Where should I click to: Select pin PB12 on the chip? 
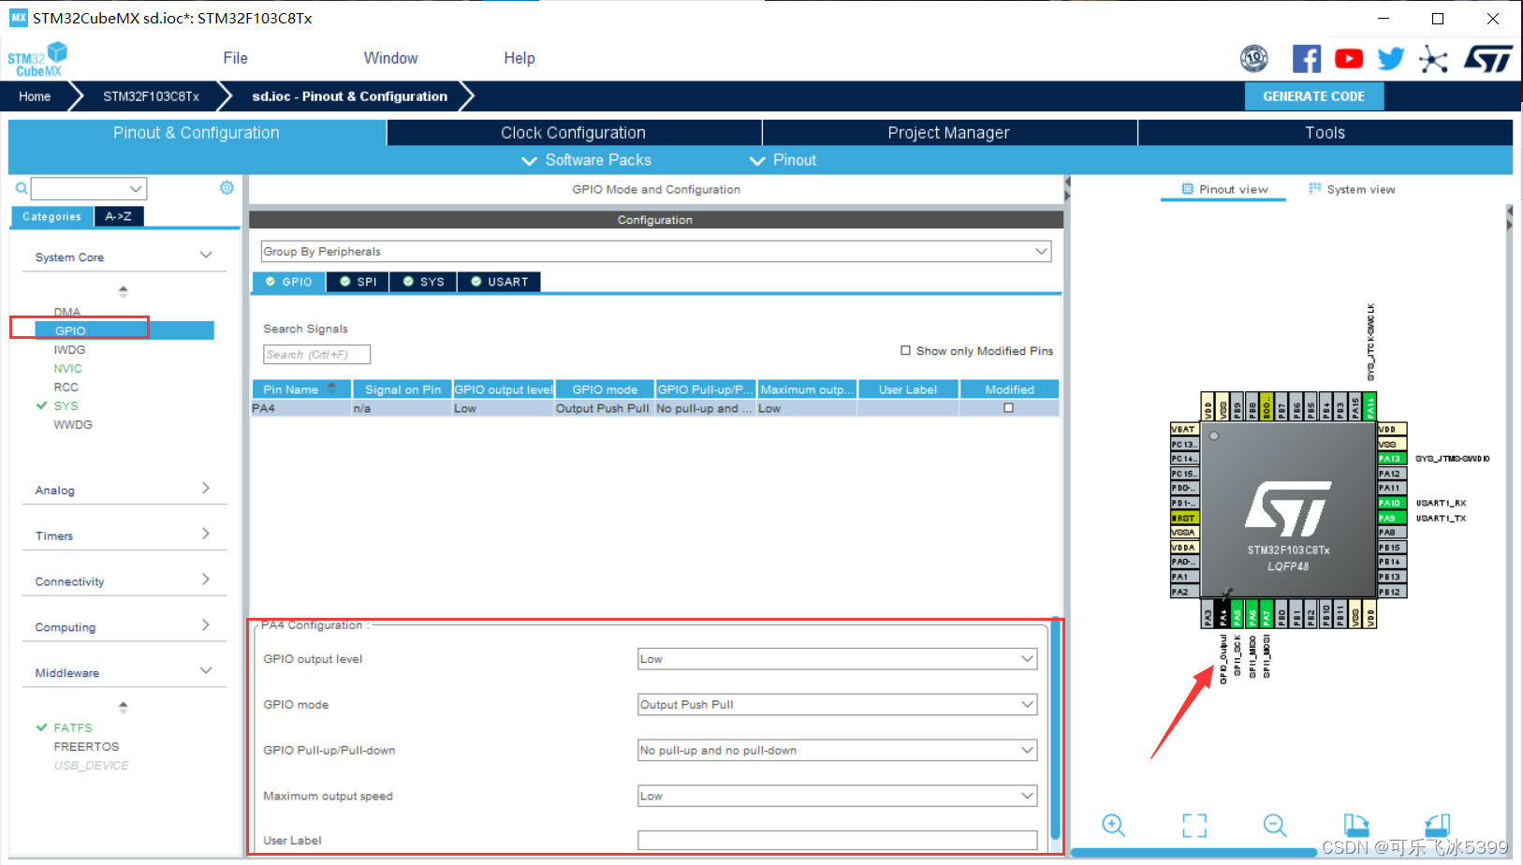pos(1392,592)
